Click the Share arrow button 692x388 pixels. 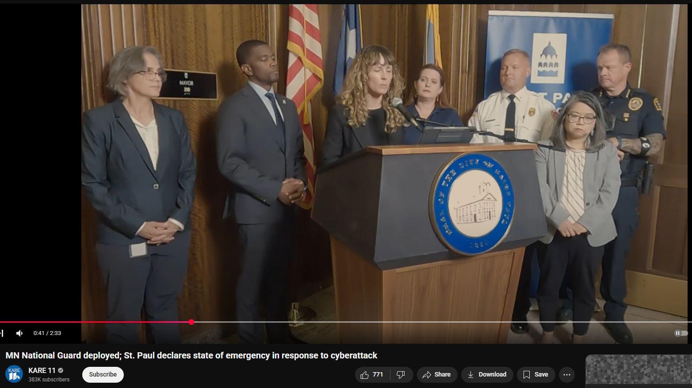point(437,375)
